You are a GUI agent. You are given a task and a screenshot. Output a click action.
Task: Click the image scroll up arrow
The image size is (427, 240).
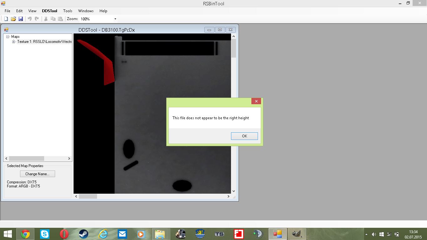(234, 36)
